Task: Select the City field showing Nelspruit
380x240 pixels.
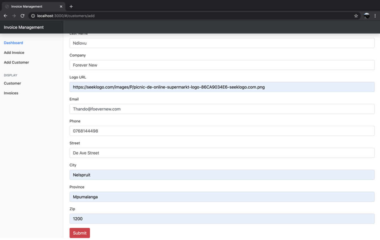Action: 197,175
